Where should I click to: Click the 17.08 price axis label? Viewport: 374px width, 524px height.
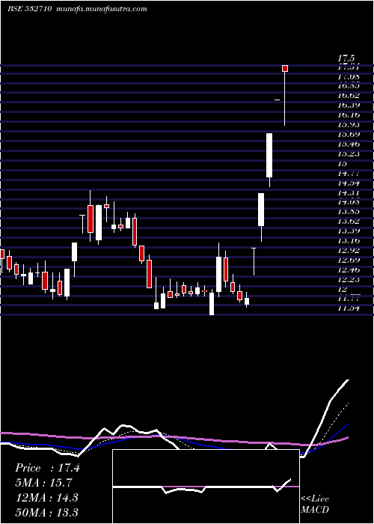(x=349, y=77)
